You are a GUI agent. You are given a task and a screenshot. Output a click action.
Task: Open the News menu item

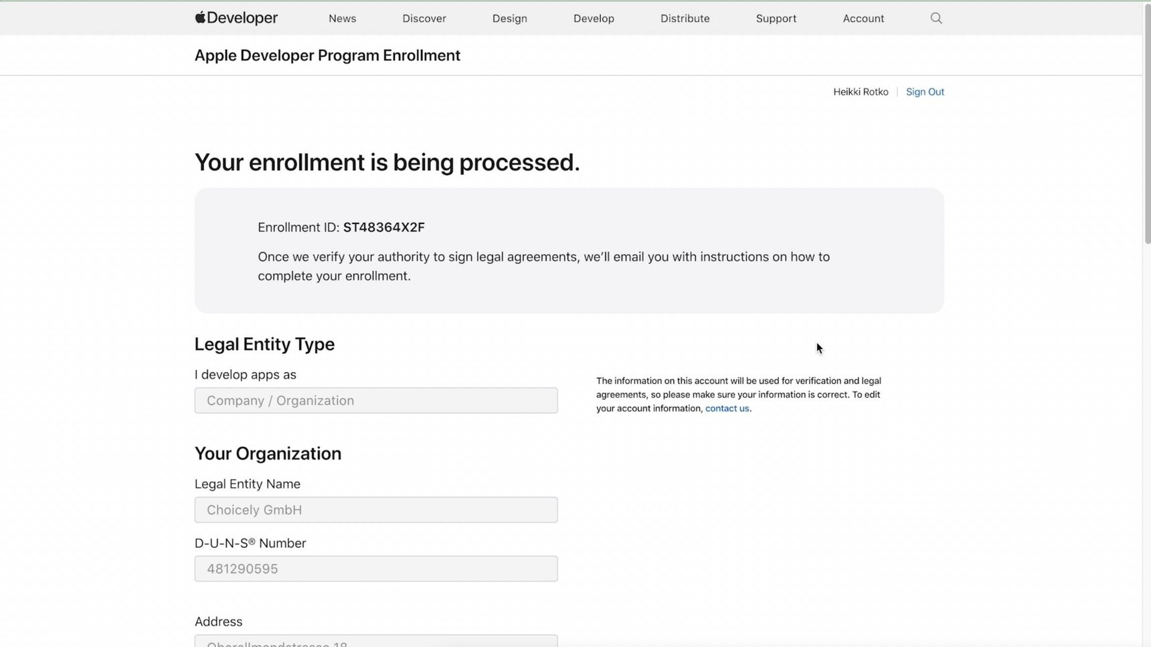(x=342, y=18)
